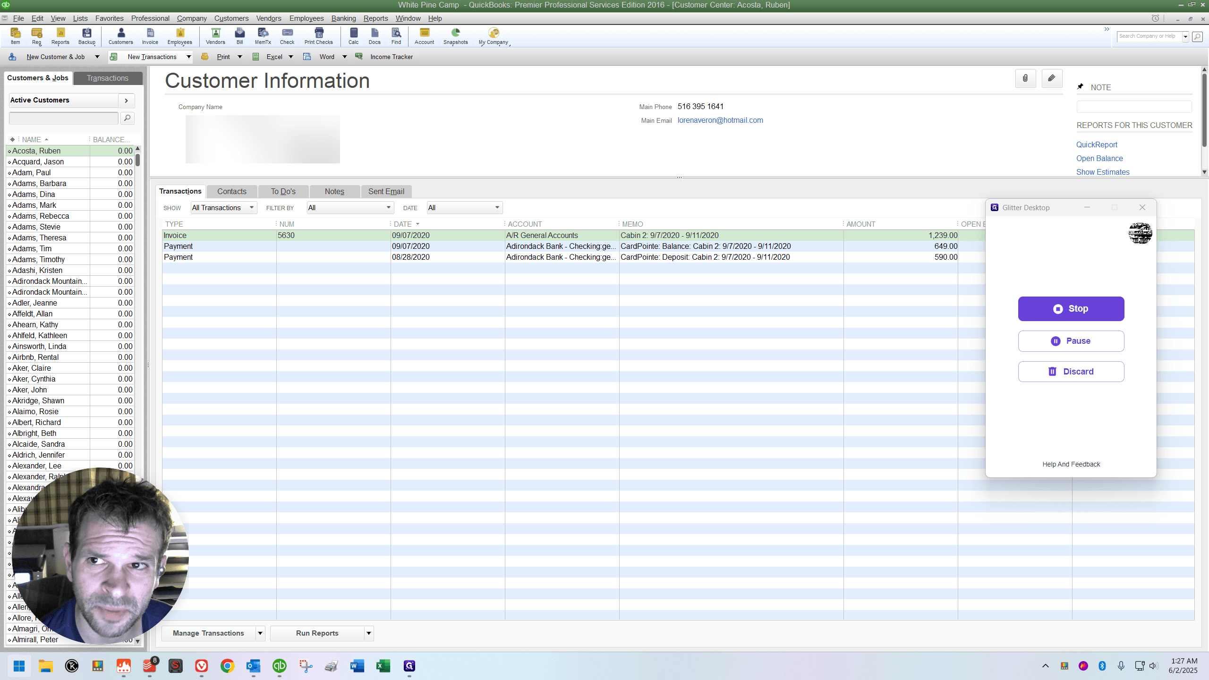The width and height of the screenshot is (1209, 680).
Task: Open the Open Balance report link
Action: click(1099, 158)
